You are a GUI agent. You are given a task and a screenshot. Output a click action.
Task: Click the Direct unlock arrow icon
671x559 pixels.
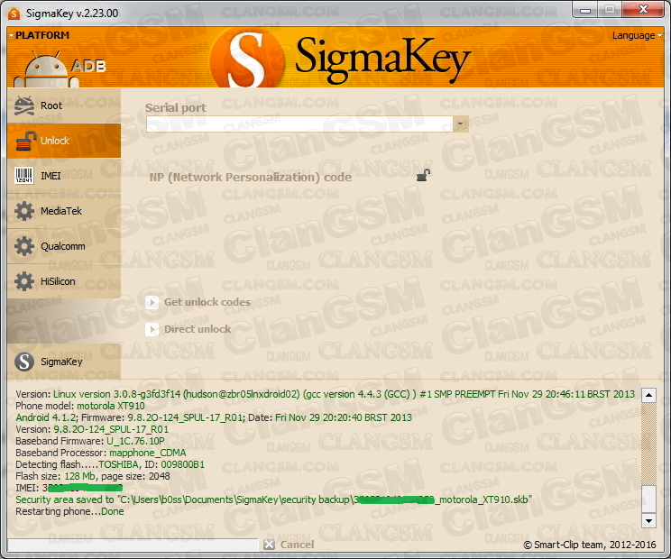[x=152, y=329]
